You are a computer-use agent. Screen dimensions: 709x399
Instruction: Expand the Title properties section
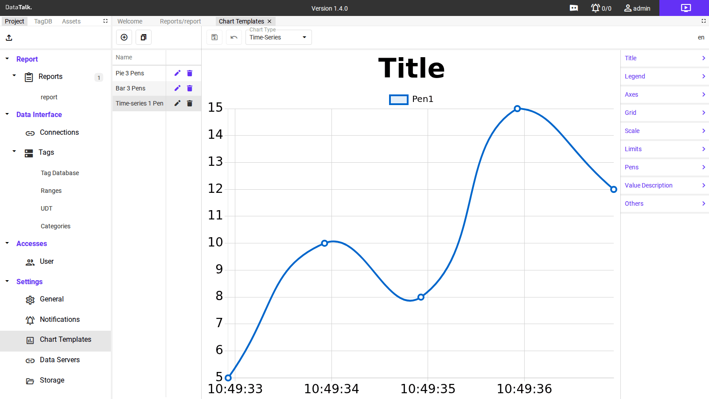tap(665, 58)
